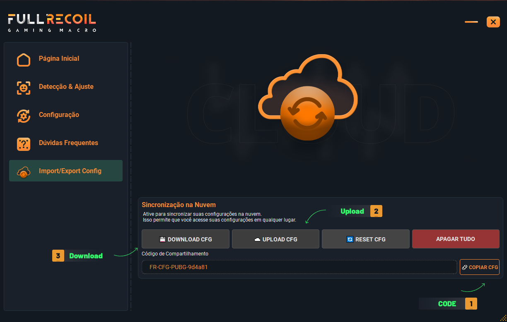This screenshot has height=322, width=507.
Task: Click the Dúvidas Frequentes question icon
Action: click(24, 144)
